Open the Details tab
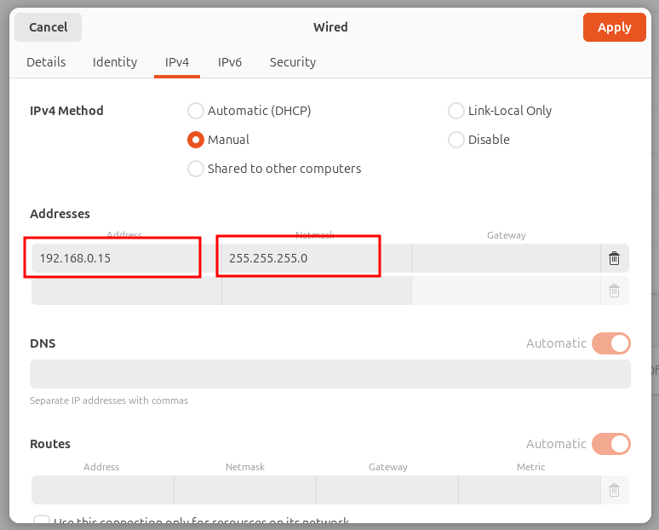Screen dimensions: 659x530 [x=46, y=62]
